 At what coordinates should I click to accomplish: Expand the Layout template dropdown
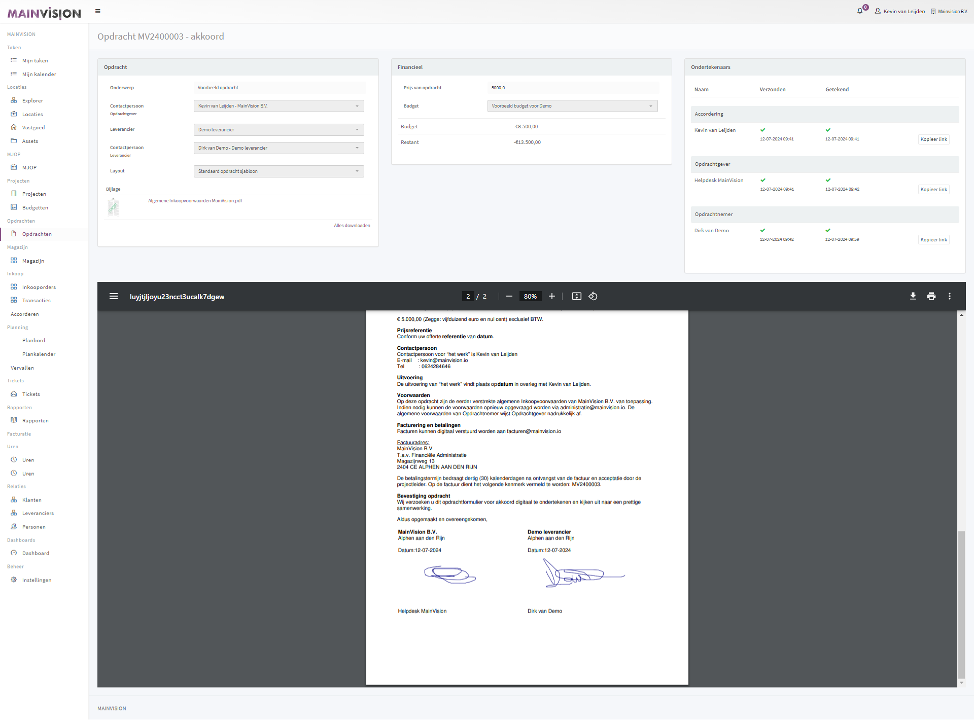[279, 171]
